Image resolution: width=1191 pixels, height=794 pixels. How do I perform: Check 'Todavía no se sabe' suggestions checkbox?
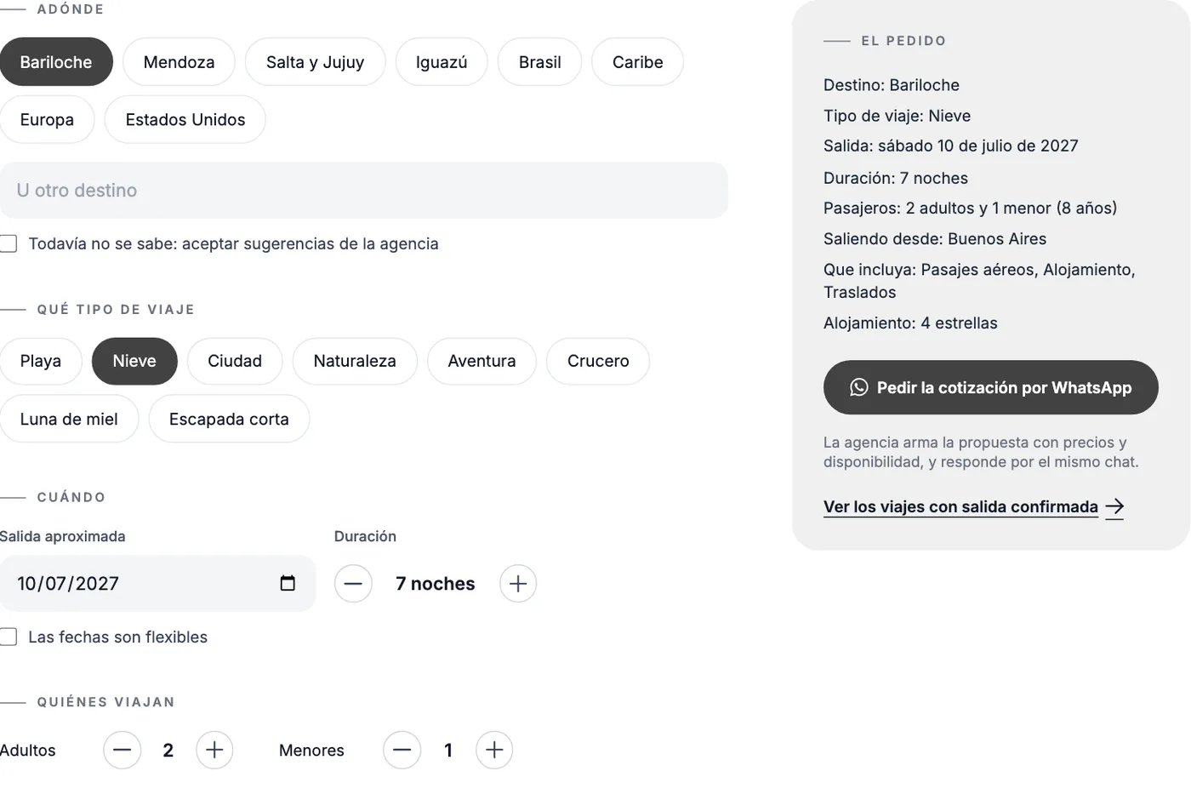9,243
